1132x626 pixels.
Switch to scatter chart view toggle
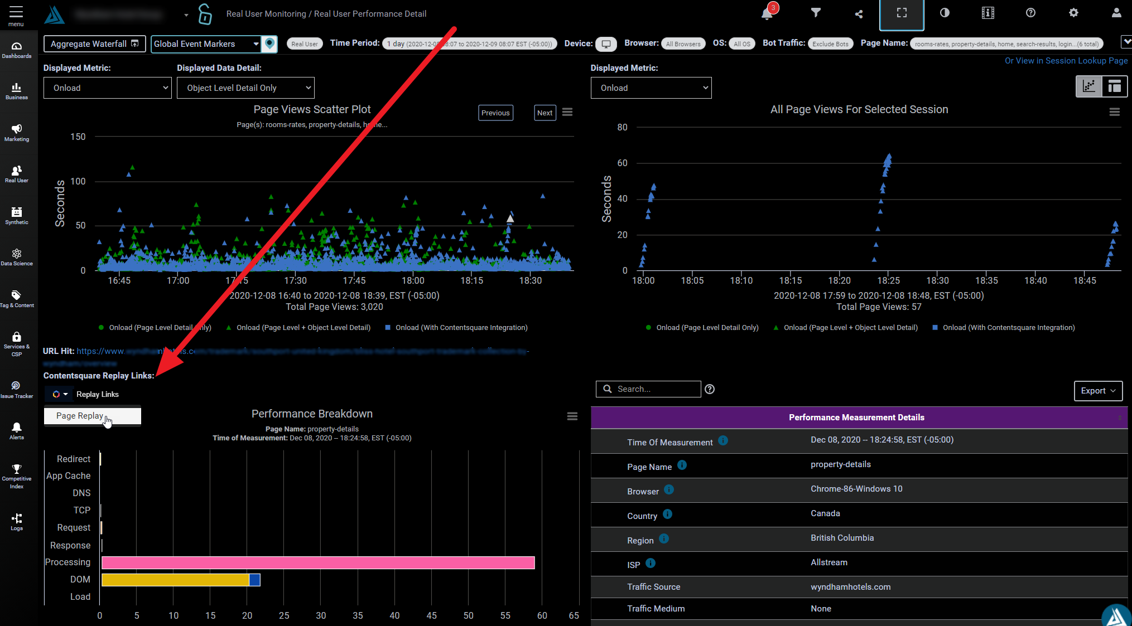1088,86
